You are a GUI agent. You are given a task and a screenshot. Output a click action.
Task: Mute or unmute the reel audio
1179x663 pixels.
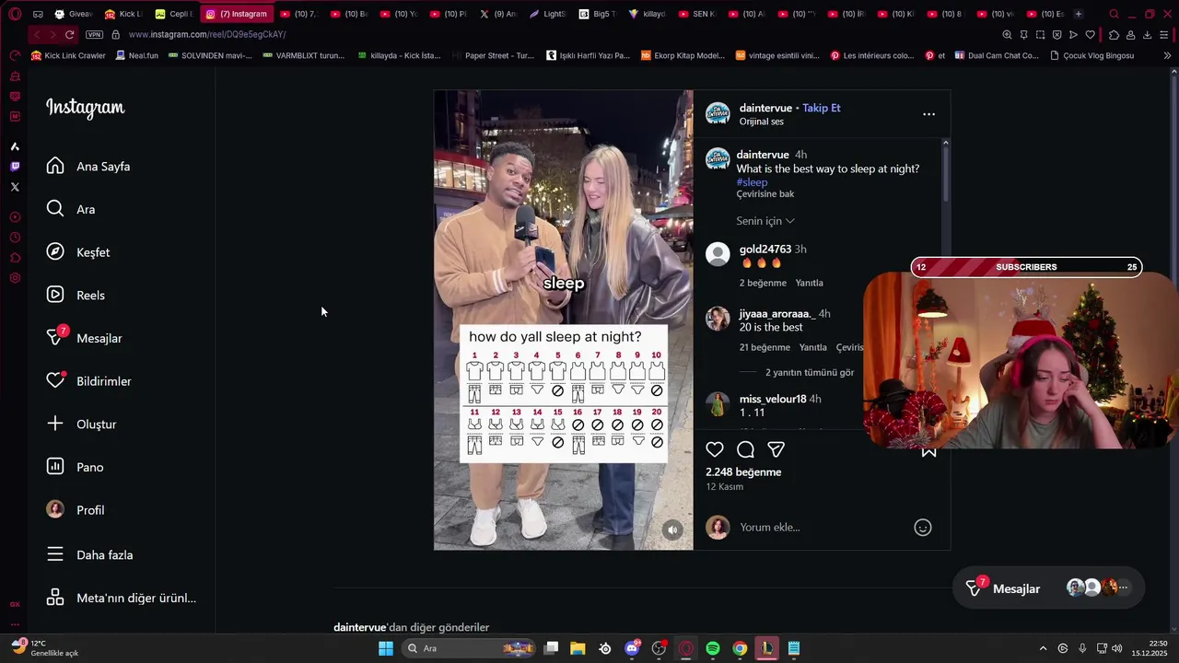672,529
